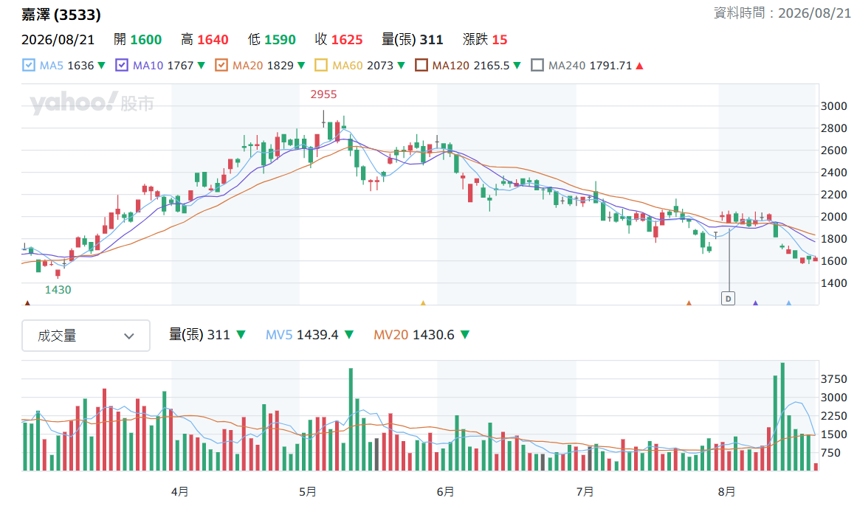Click the yellow triangle marker near June
This screenshot has width=857, height=506.
click(423, 302)
